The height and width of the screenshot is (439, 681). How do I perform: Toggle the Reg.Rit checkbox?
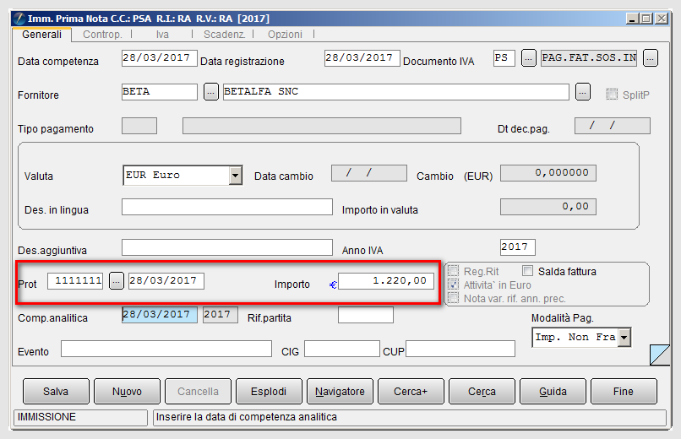[453, 271]
